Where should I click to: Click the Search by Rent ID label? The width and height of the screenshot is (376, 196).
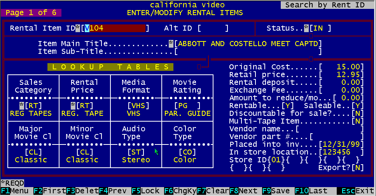(325, 5)
